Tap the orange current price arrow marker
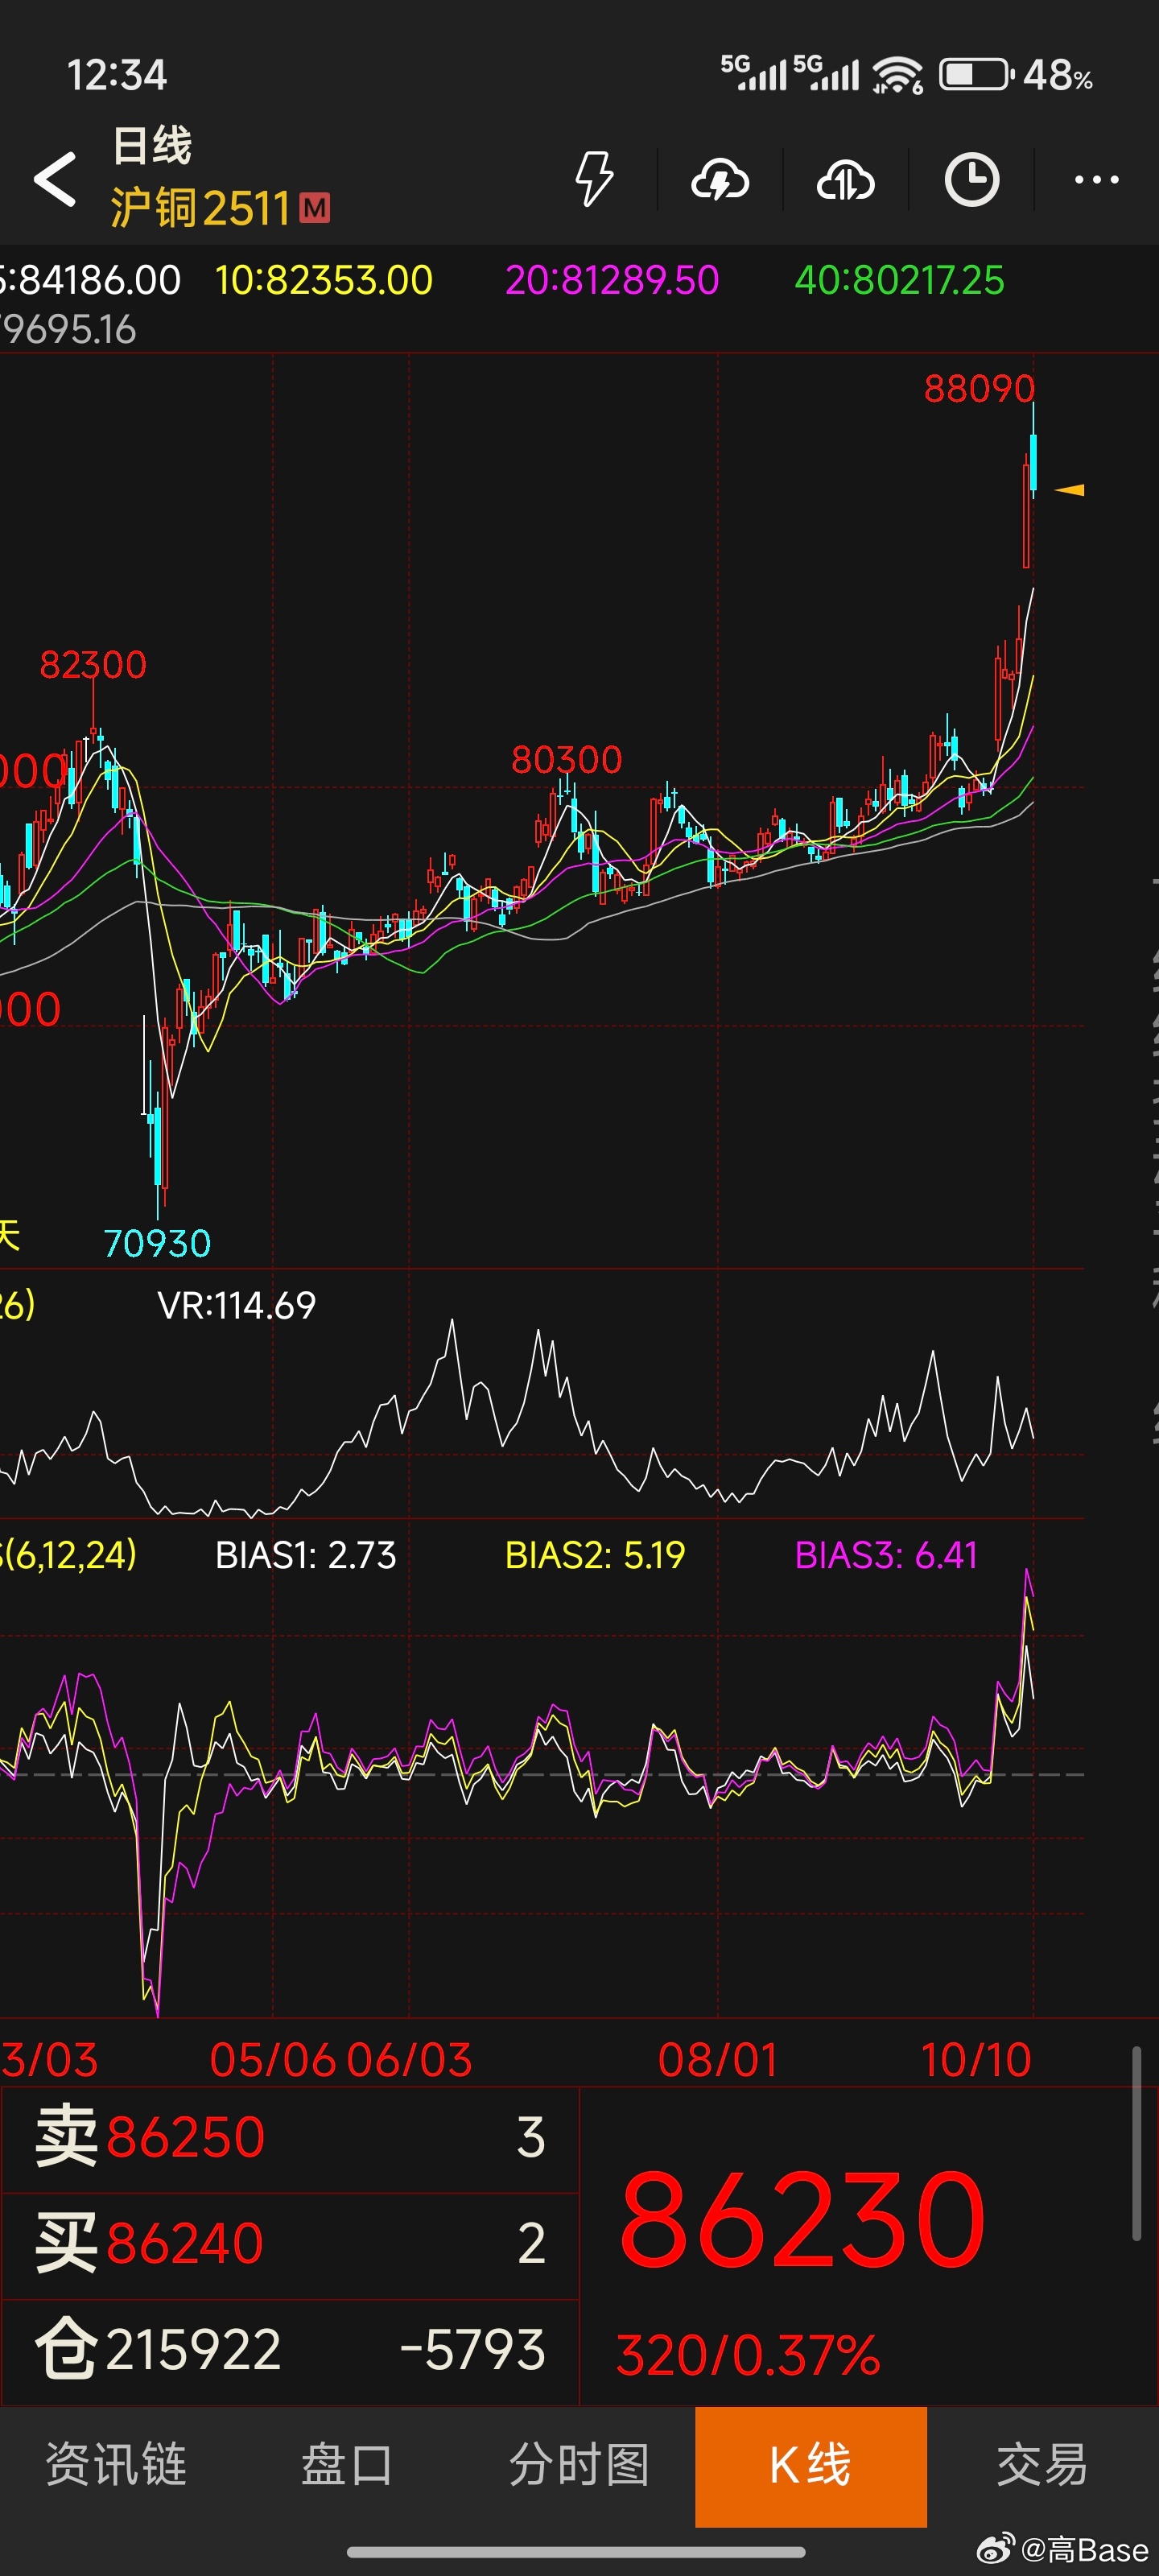 click(x=1070, y=490)
